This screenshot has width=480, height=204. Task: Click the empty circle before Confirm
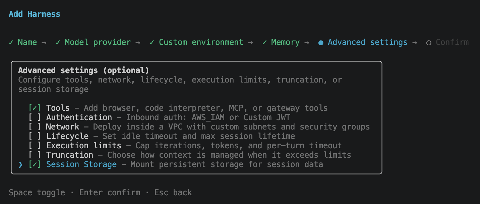pos(429,42)
